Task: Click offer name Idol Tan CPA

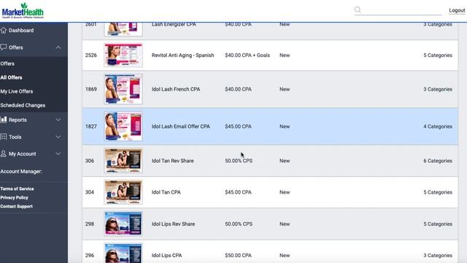Action: tap(166, 192)
